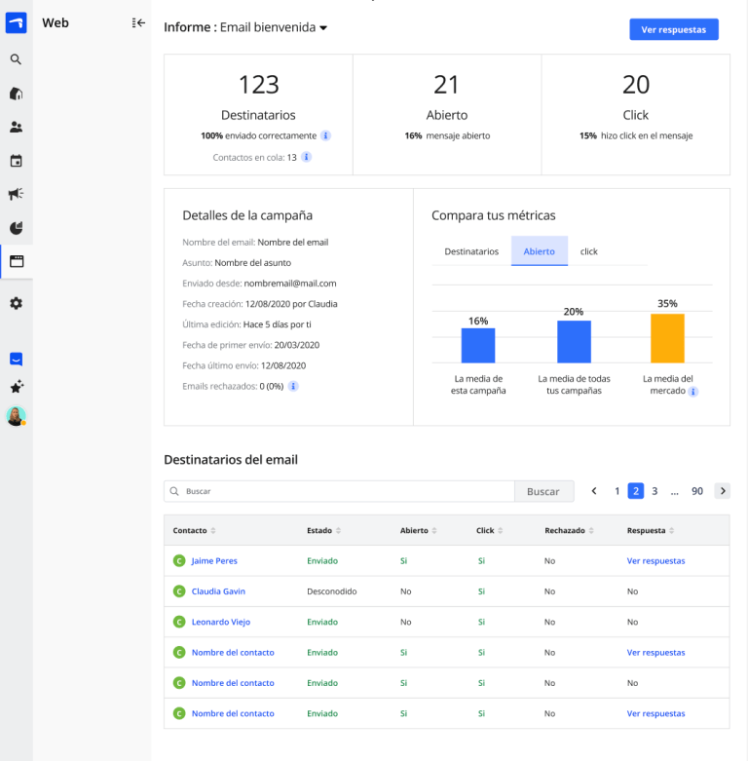Open reports via the pie chart icon
The height and width of the screenshot is (761, 748).
[16, 228]
